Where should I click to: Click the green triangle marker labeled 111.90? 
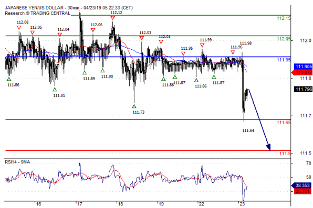pyautogui.click(x=102, y=70)
